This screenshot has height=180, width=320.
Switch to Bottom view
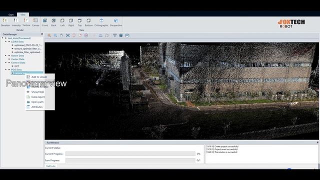(x=88, y=22)
